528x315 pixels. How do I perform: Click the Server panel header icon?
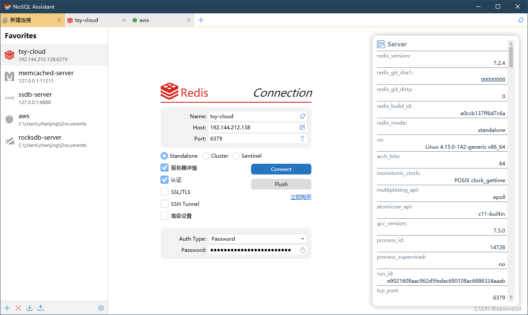tap(381, 44)
